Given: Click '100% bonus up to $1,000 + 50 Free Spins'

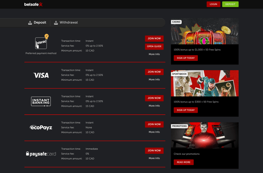Looking at the screenshot, I should pos(197,50).
